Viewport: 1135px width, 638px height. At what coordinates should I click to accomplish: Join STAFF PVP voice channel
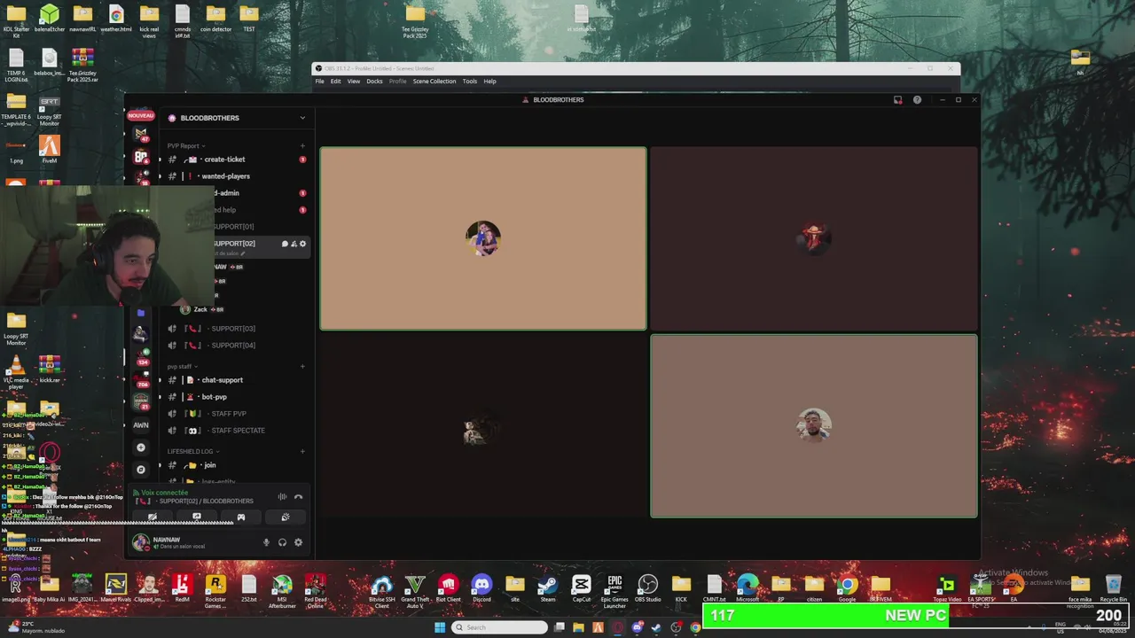click(237, 414)
